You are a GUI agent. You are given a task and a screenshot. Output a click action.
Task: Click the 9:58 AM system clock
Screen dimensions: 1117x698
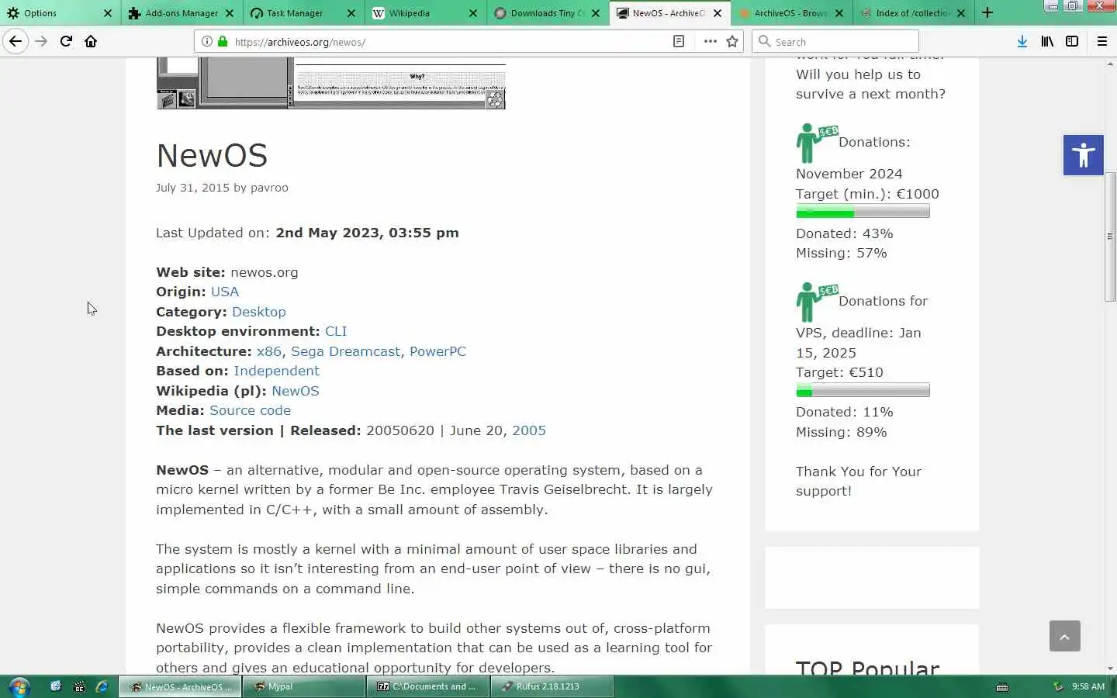click(x=1088, y=686)
